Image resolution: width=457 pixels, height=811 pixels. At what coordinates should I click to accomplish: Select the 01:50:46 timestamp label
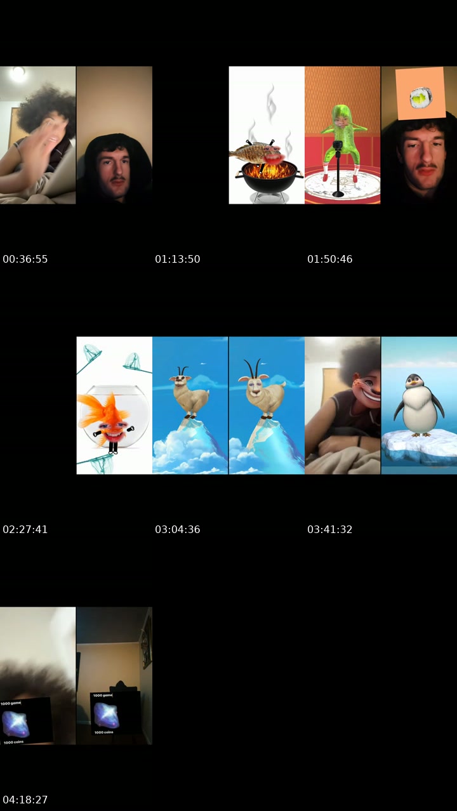[x=330, y=259]
